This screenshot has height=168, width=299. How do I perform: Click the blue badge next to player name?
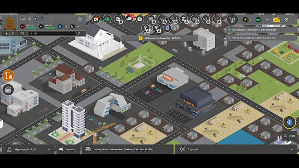tap(41, 19)
